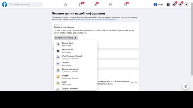Open Messenger icon
The width and height of the screenshot is (193, 108).
pos(174,4)
